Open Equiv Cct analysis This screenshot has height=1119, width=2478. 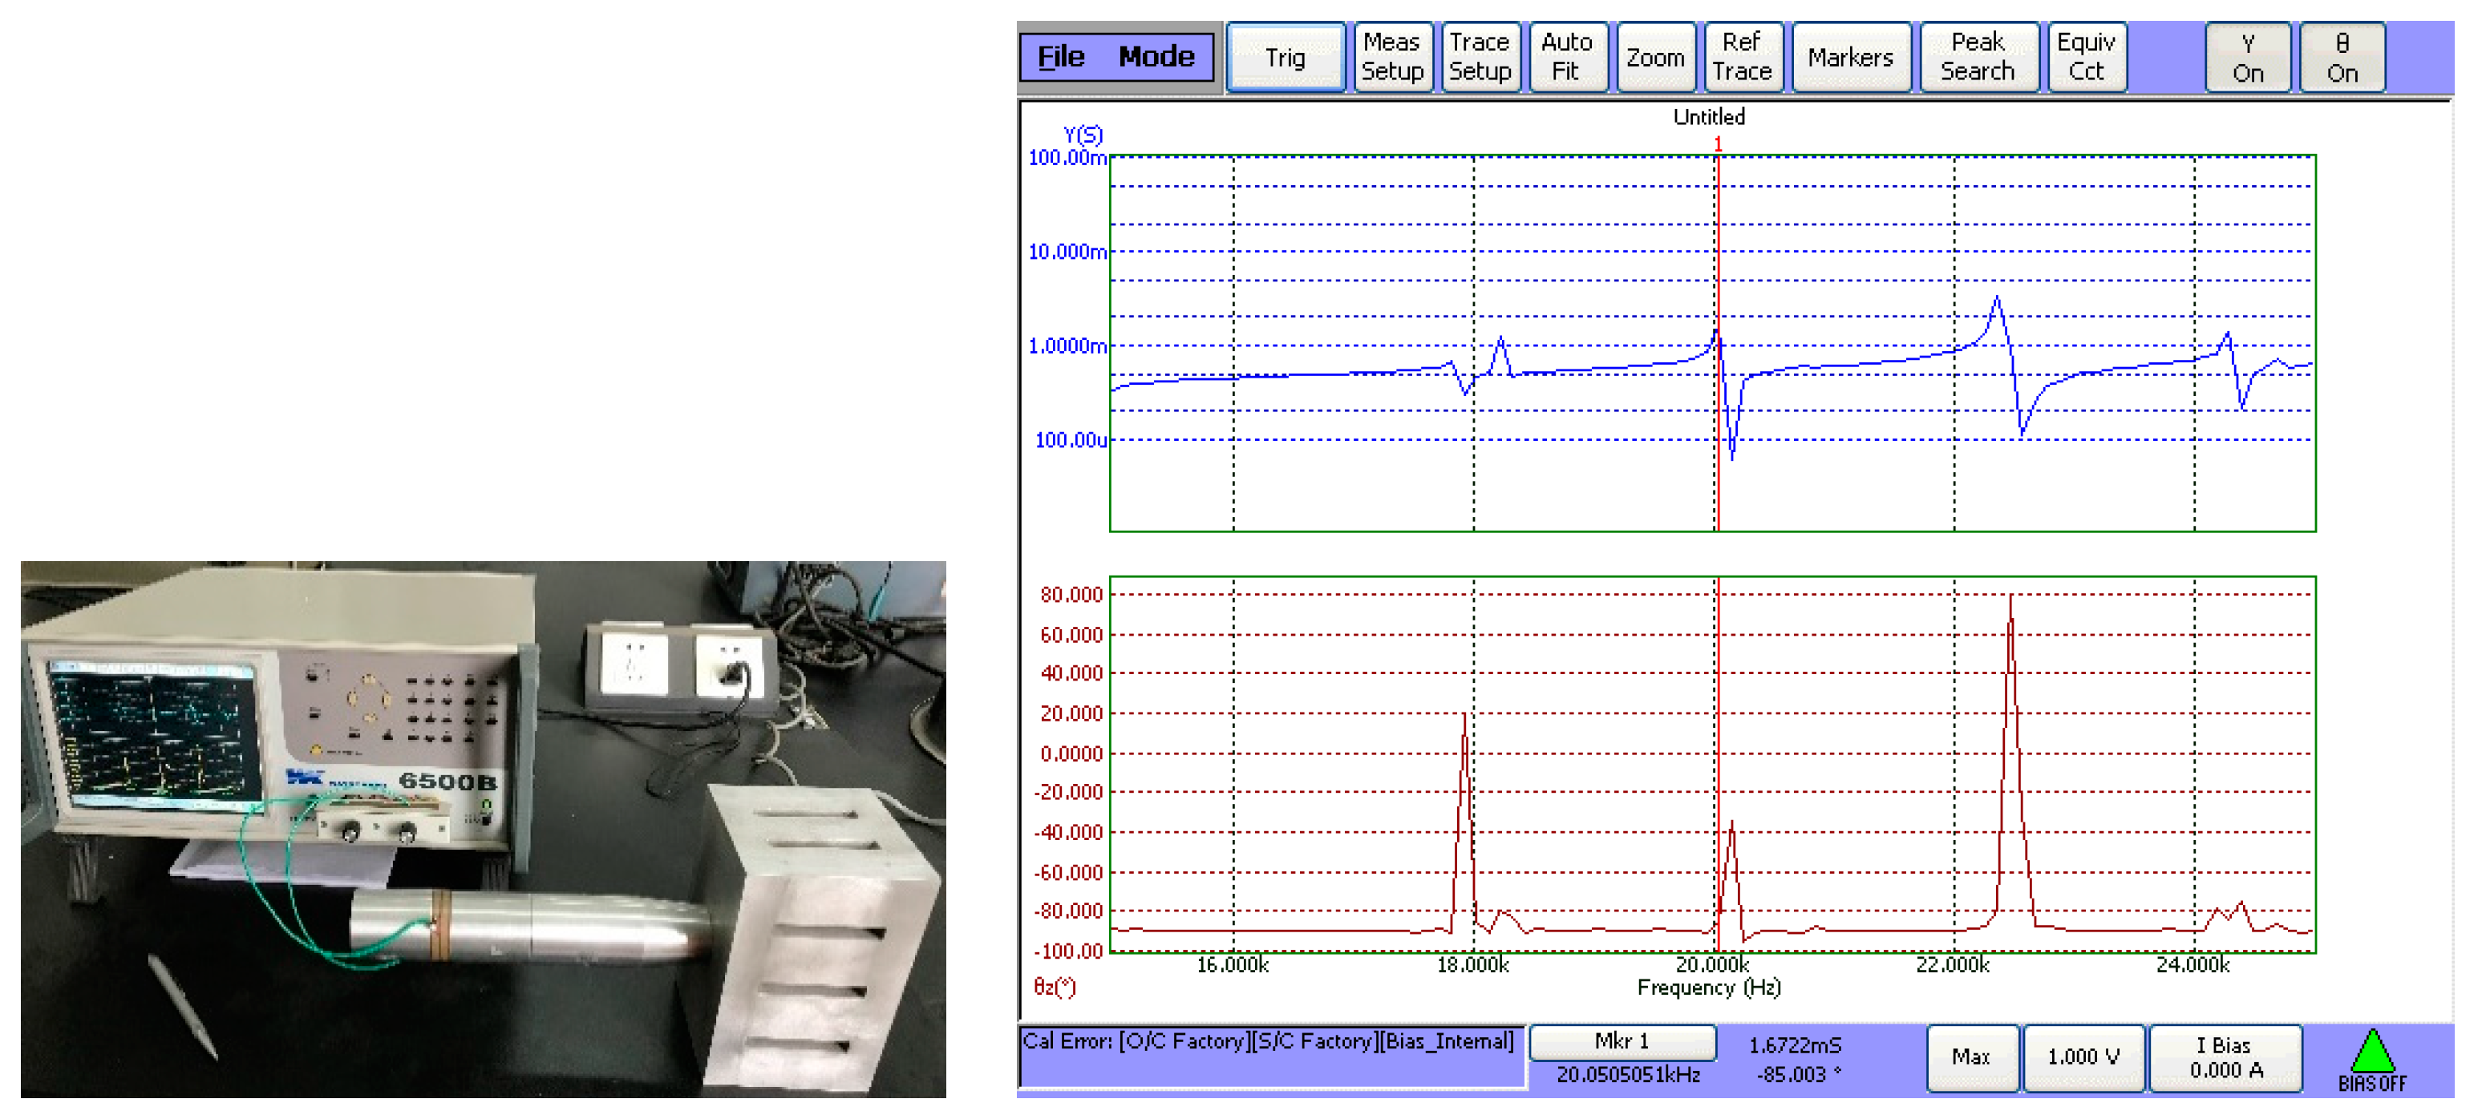(2086, 57)
